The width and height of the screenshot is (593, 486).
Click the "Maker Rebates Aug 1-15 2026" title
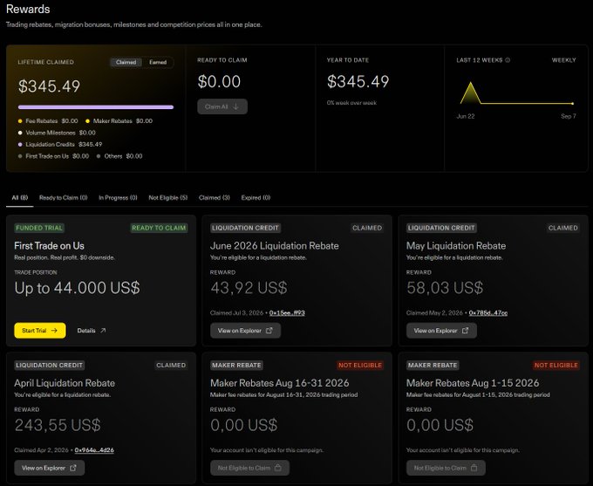pos(473,383)
